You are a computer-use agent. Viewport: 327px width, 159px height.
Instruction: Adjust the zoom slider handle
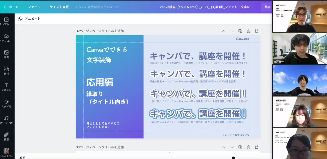pos(233,158)
